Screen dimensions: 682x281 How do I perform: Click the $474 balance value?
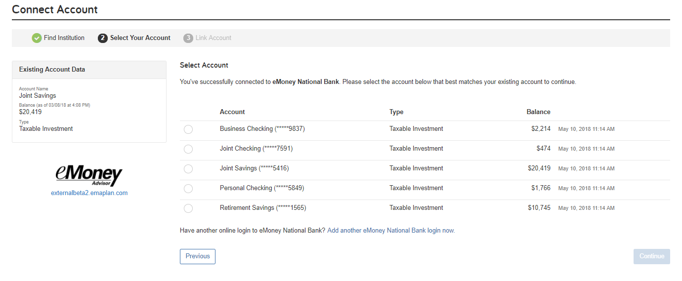pyautogui.click(x=544, y=149)
